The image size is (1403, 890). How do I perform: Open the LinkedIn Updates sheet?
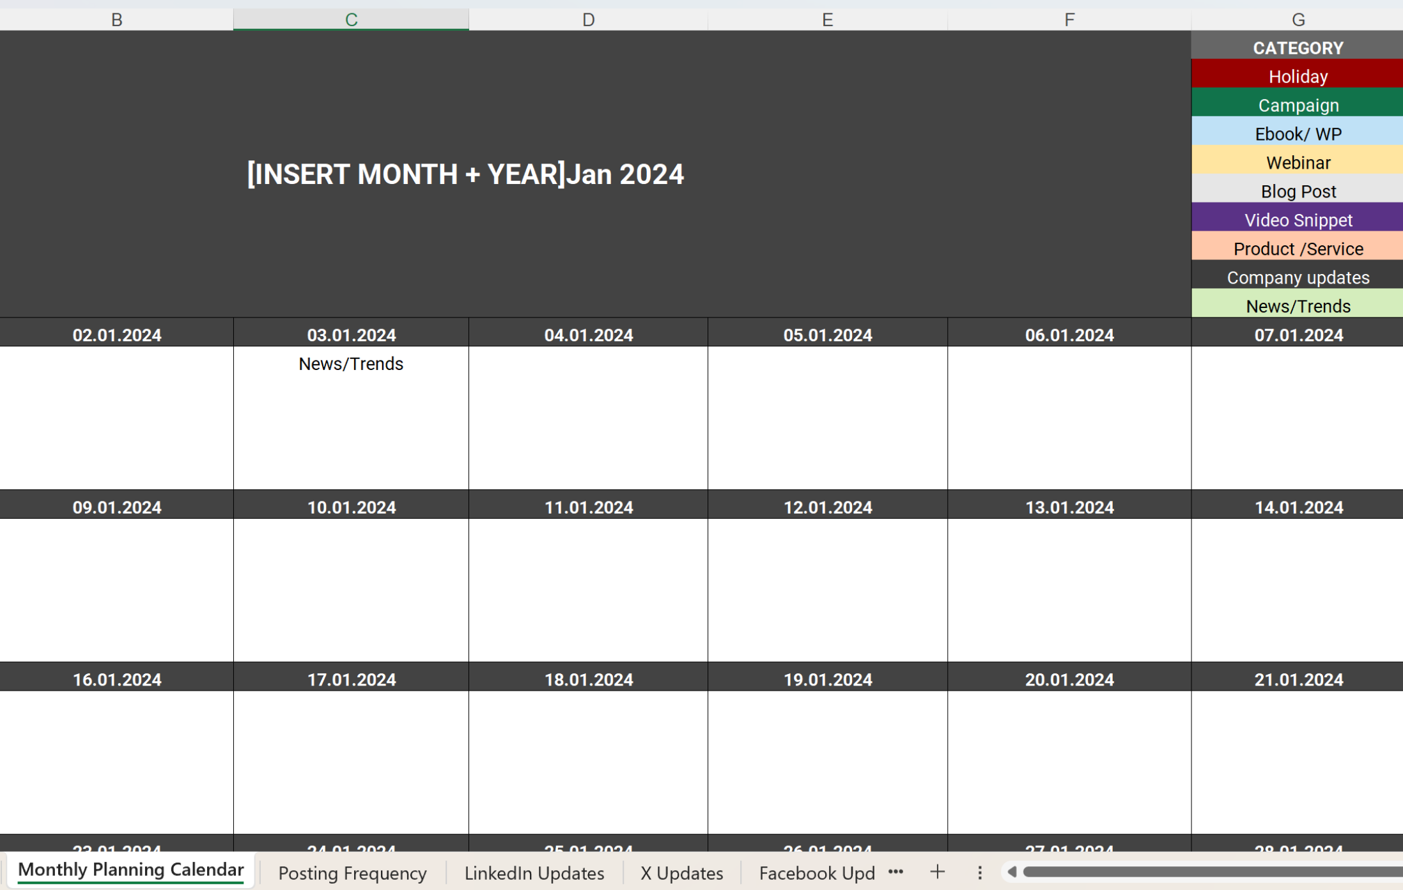click(x=535, y=873)
